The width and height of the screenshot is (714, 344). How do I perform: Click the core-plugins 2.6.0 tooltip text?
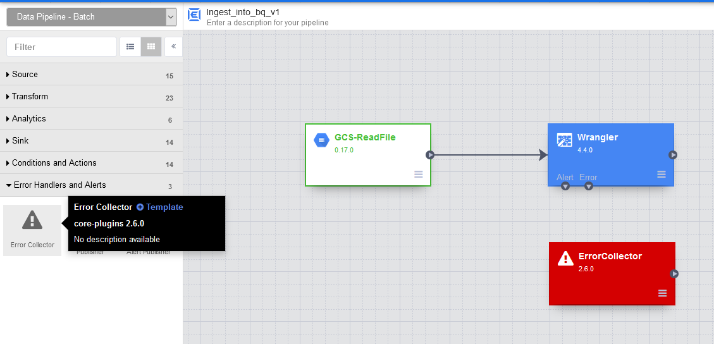click(x=109, y=223)
